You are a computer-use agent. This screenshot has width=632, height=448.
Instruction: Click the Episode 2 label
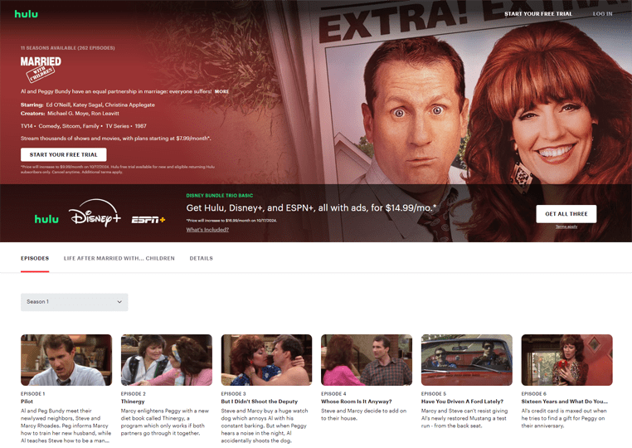133,393
